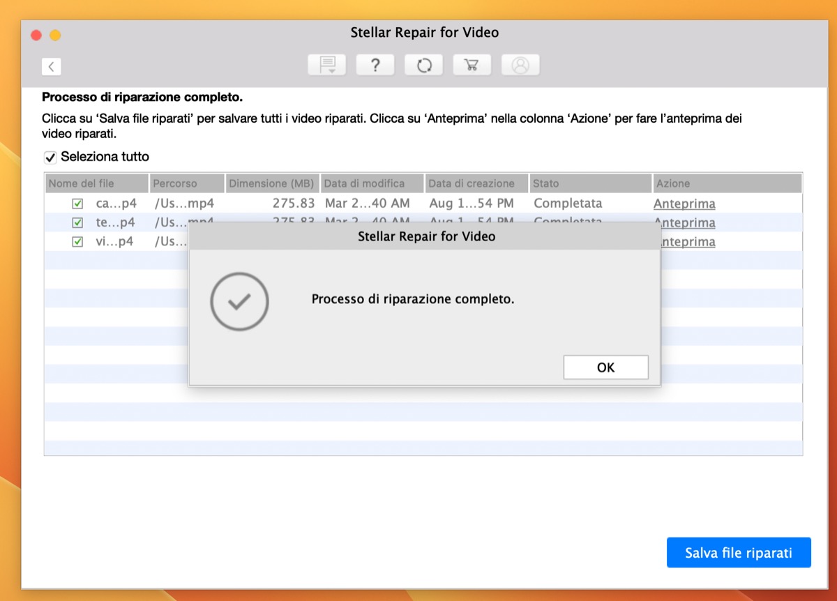The image size is (837, 601).
Task: Uncheck the ca...p4 file checkbox
Action: pyautogui.click(x=77, y=203)
